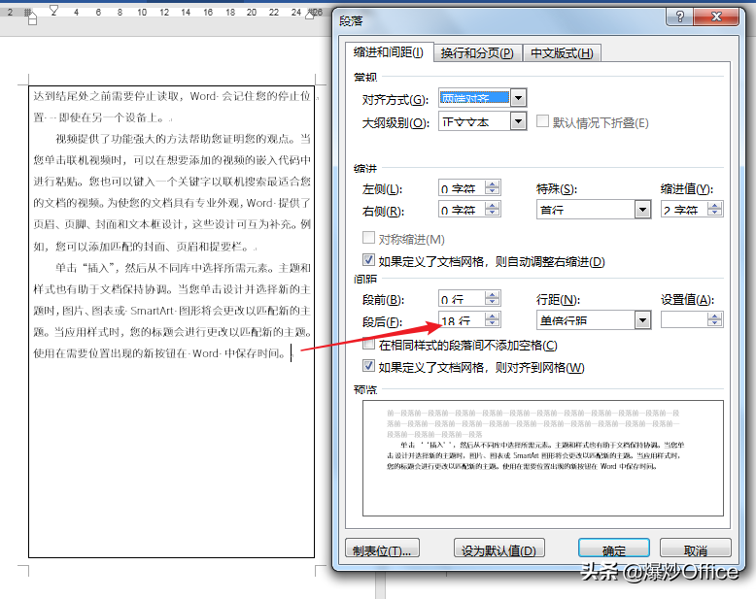Open the 大纲级别 dropdown arrow
756x599 pixels.
(518, 121)
